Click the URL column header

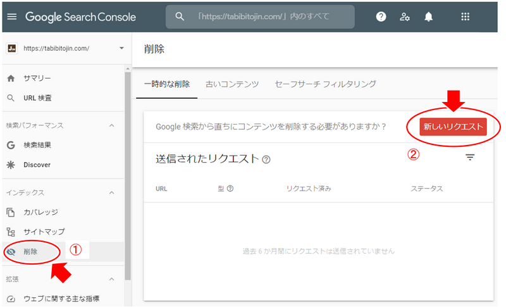tap(161, 189)
